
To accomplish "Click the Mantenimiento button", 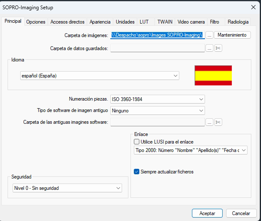I will pos(232,35).
